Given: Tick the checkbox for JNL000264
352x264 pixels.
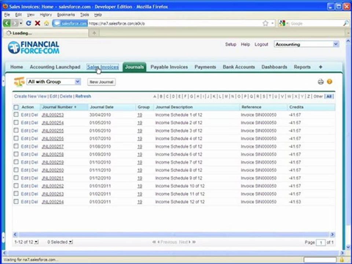Looking at the screenshot, I should (16, 202).
